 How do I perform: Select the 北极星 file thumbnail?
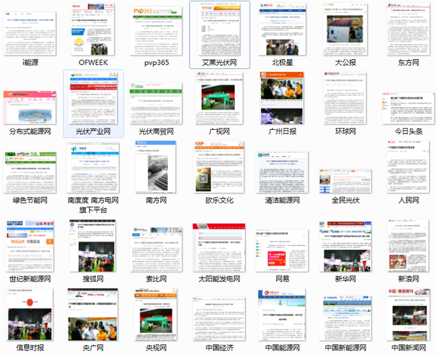pyautogui.click(x=283, y=29)
